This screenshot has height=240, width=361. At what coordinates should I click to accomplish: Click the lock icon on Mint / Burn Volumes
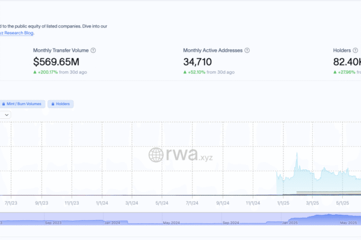pos(4,104)
